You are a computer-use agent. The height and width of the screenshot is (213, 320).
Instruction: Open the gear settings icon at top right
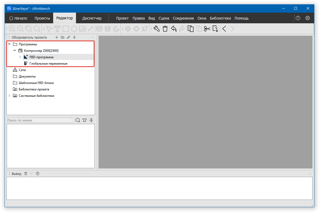pos(308,18)
